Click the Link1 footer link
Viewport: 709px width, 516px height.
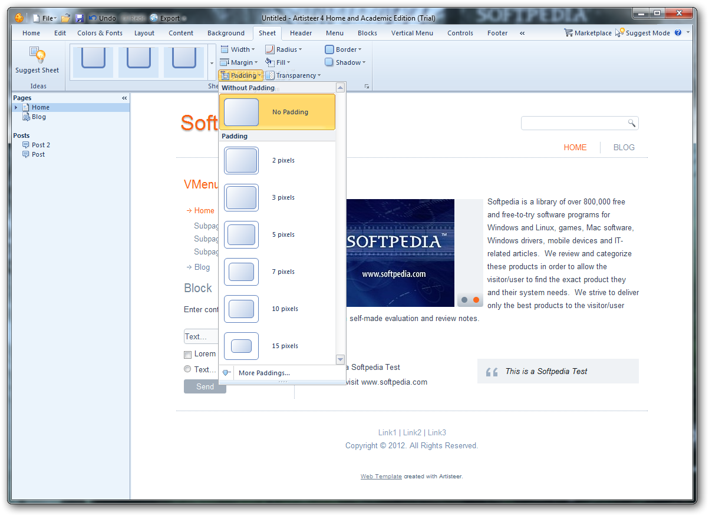pyautogui.click(x=387, y=432)
